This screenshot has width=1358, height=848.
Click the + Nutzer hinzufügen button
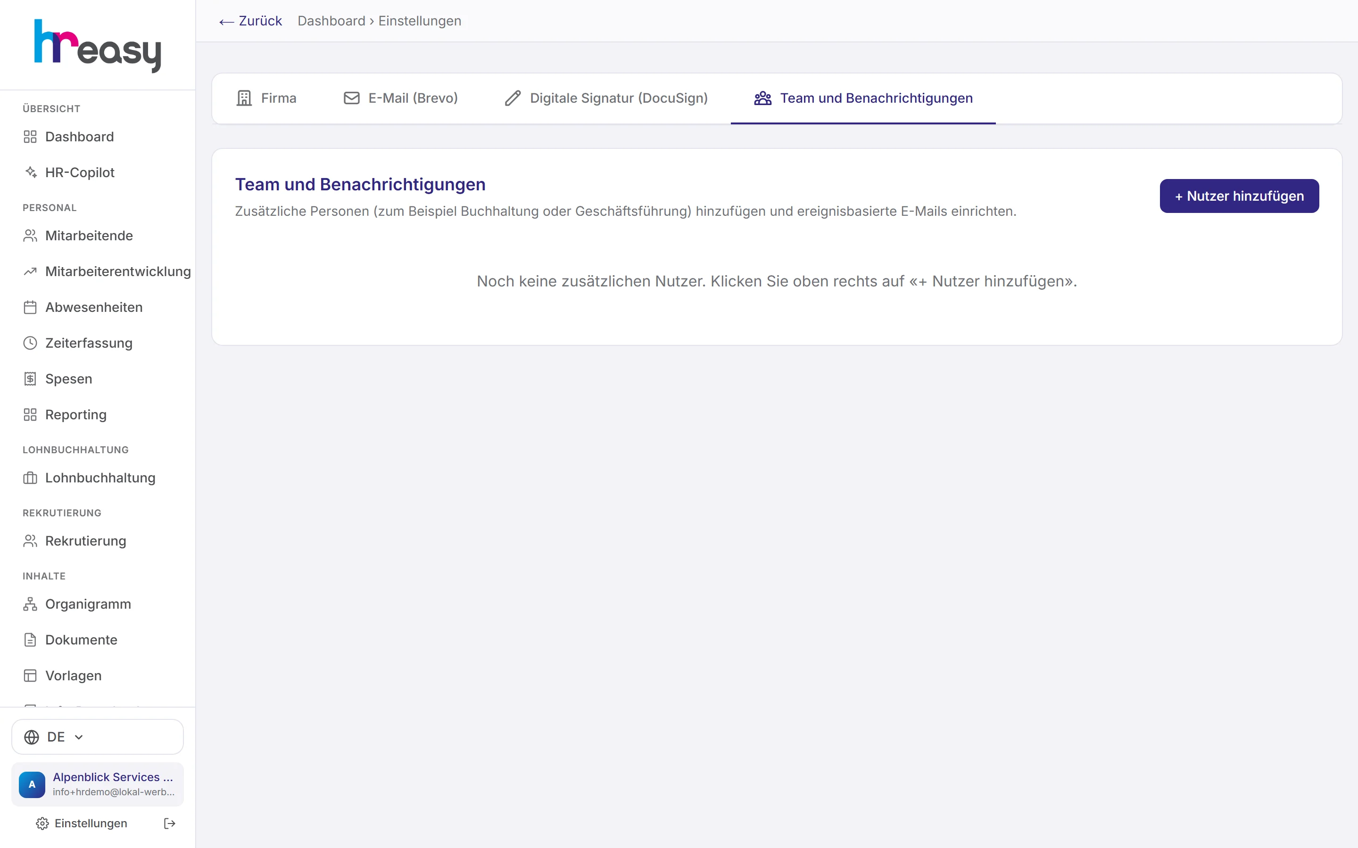coord(1239,196)
